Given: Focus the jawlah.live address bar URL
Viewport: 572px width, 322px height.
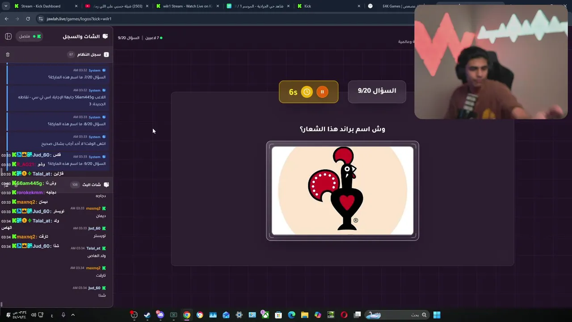Looking at the screenshot, I should (x=79, y=19).
